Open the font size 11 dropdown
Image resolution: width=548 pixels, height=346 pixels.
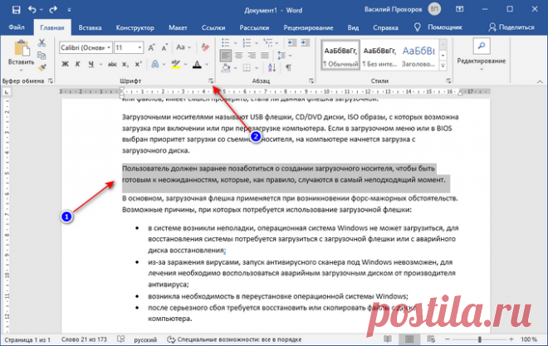tap(139, 47)
